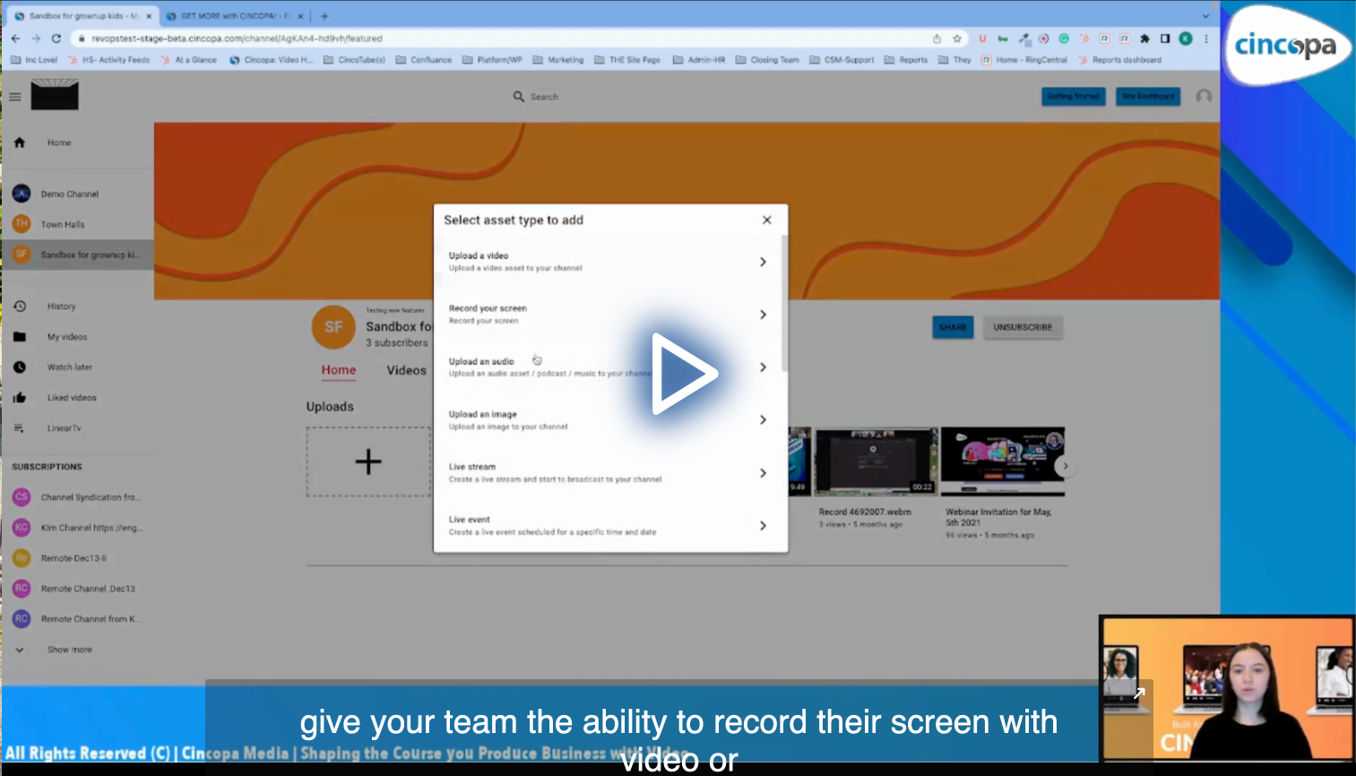Image resolution: width=1356 pixels, height=776 pixels.
Task: Click the bookmark star in the address bar
Action: pos(956,39)
